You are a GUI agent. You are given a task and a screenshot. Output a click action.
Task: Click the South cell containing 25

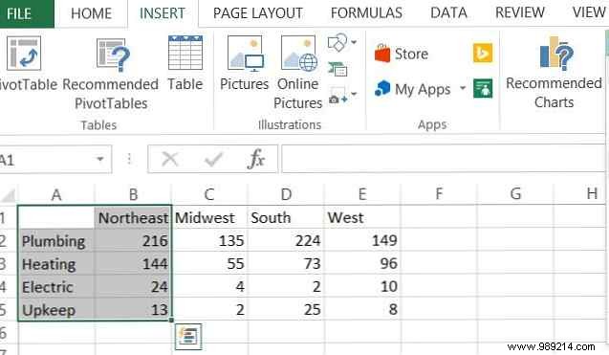pos(286,310)
